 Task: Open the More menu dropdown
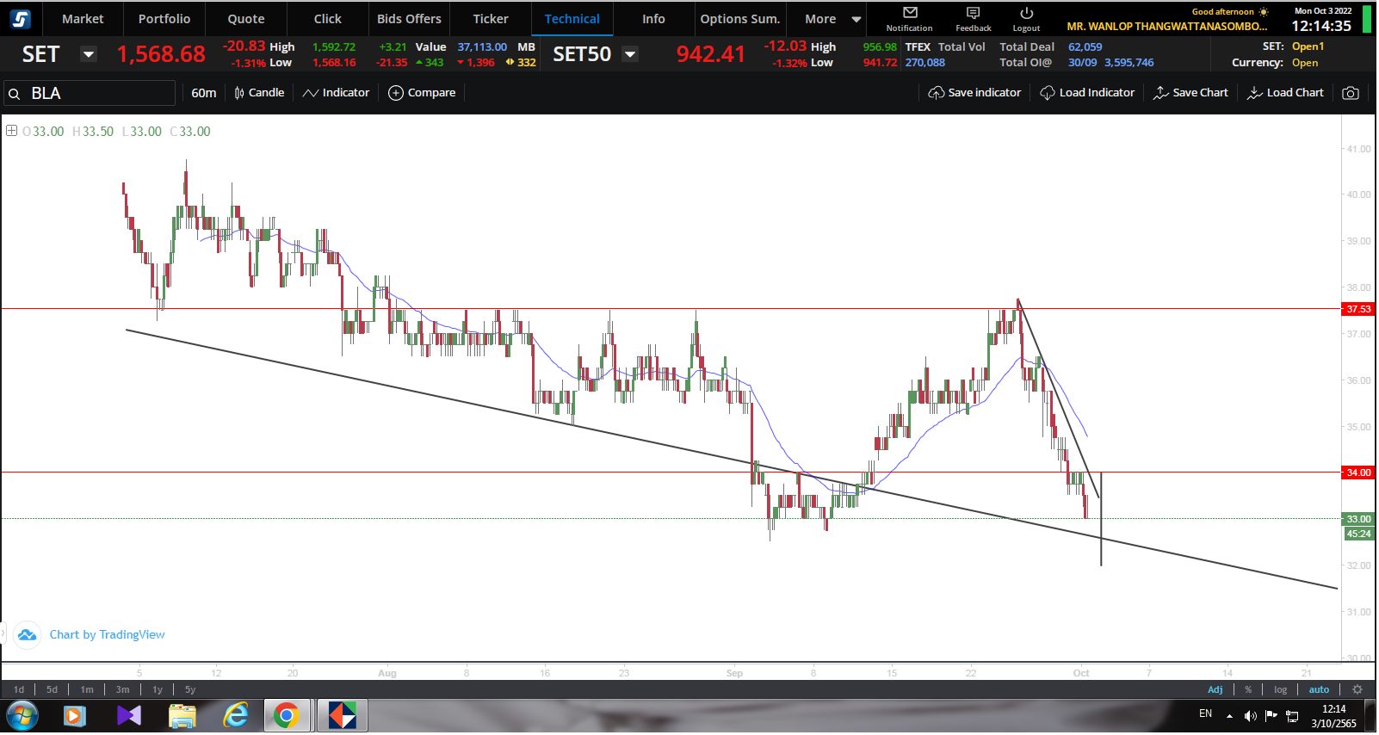click(832, 19)
